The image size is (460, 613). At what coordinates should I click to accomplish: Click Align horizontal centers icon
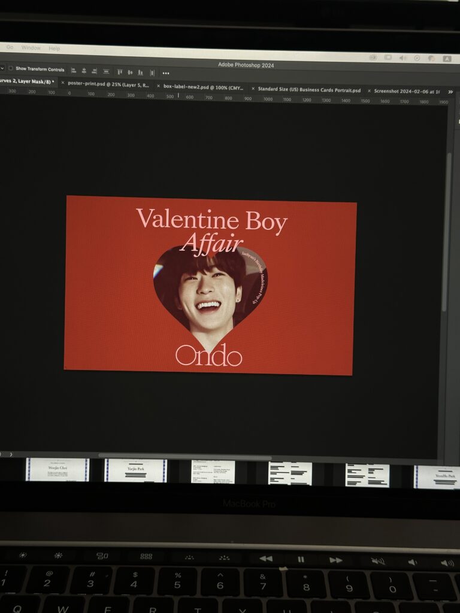(x=84, y=71)
